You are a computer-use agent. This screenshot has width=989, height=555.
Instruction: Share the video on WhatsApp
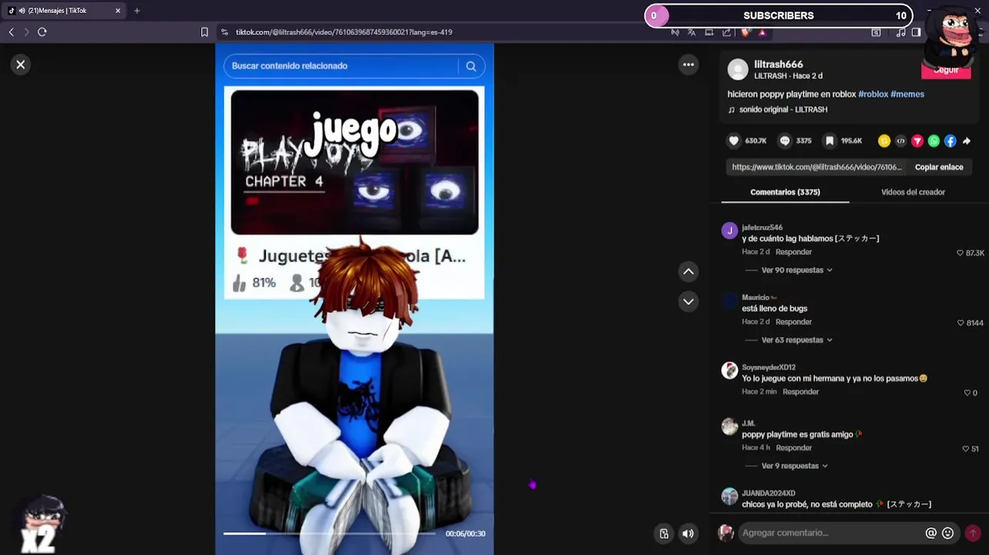[933, 141]
